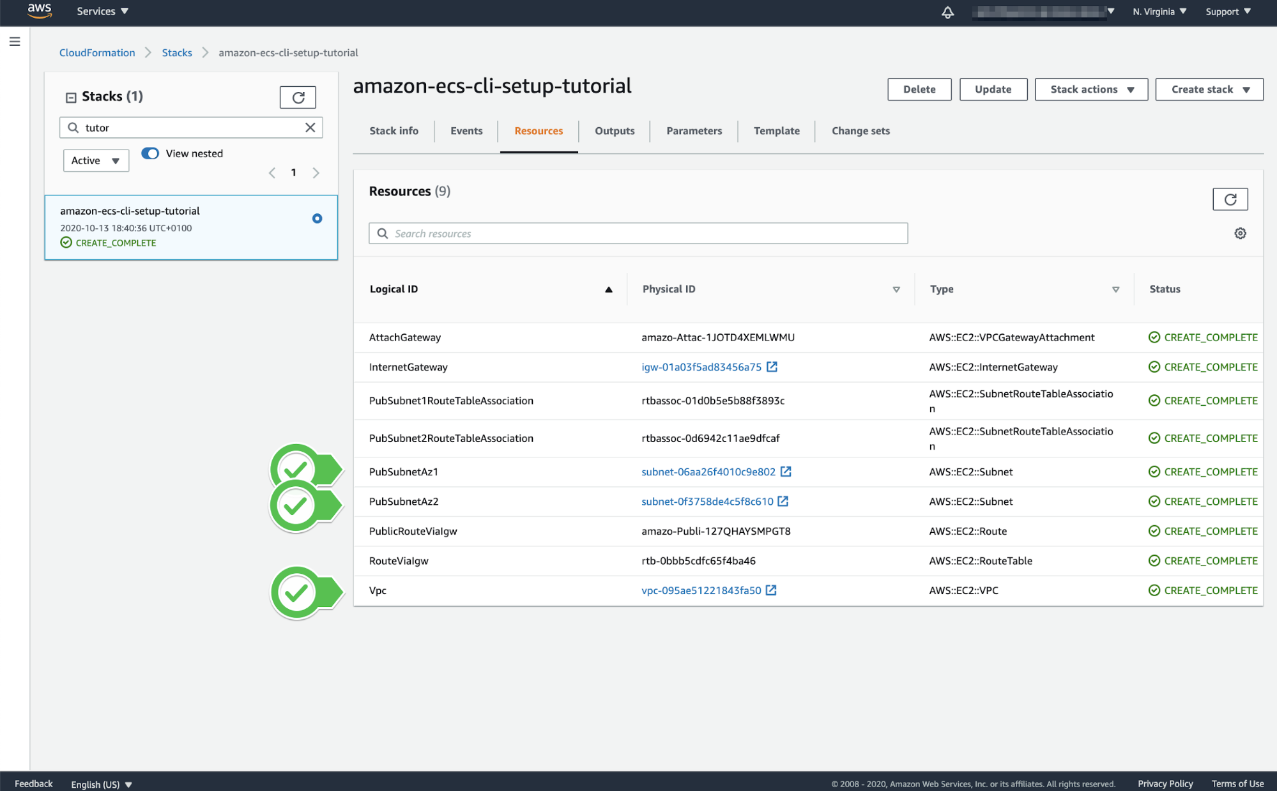Click rtbassoc-0d6942c11ae9dfcaf physical ID
The width and height of the screenshot is (1277, 791).
click(710, 438)
